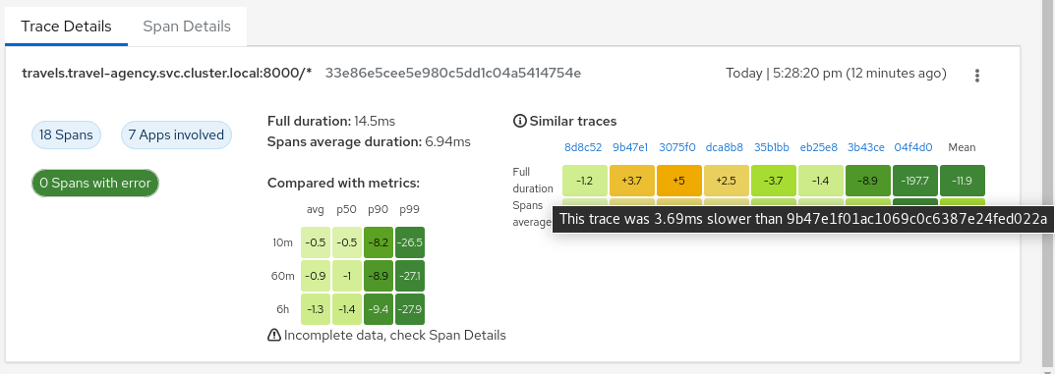Viewport: 1055px width, 374px height.
Task: Click the 0 Spans with error badge
Action: click(94, 183)
